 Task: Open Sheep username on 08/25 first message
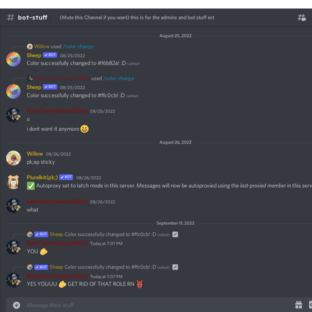tap(34, 55)
